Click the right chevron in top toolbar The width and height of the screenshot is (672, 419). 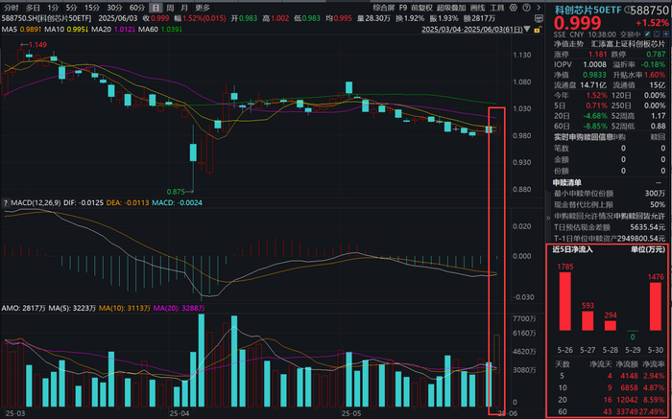(x=539, y=8)
